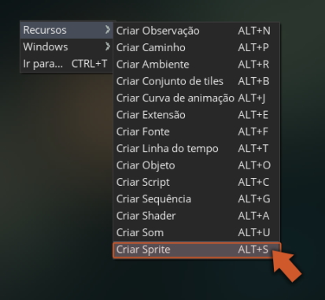Select Criar Sequência option

tap(197, 198)
